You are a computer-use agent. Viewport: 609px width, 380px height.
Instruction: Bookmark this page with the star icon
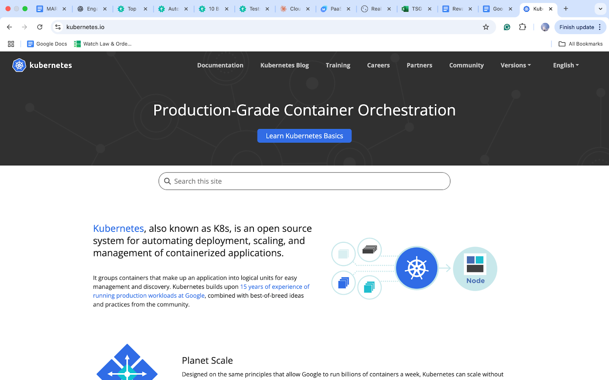pyautogui.click(x=486, y=27)
